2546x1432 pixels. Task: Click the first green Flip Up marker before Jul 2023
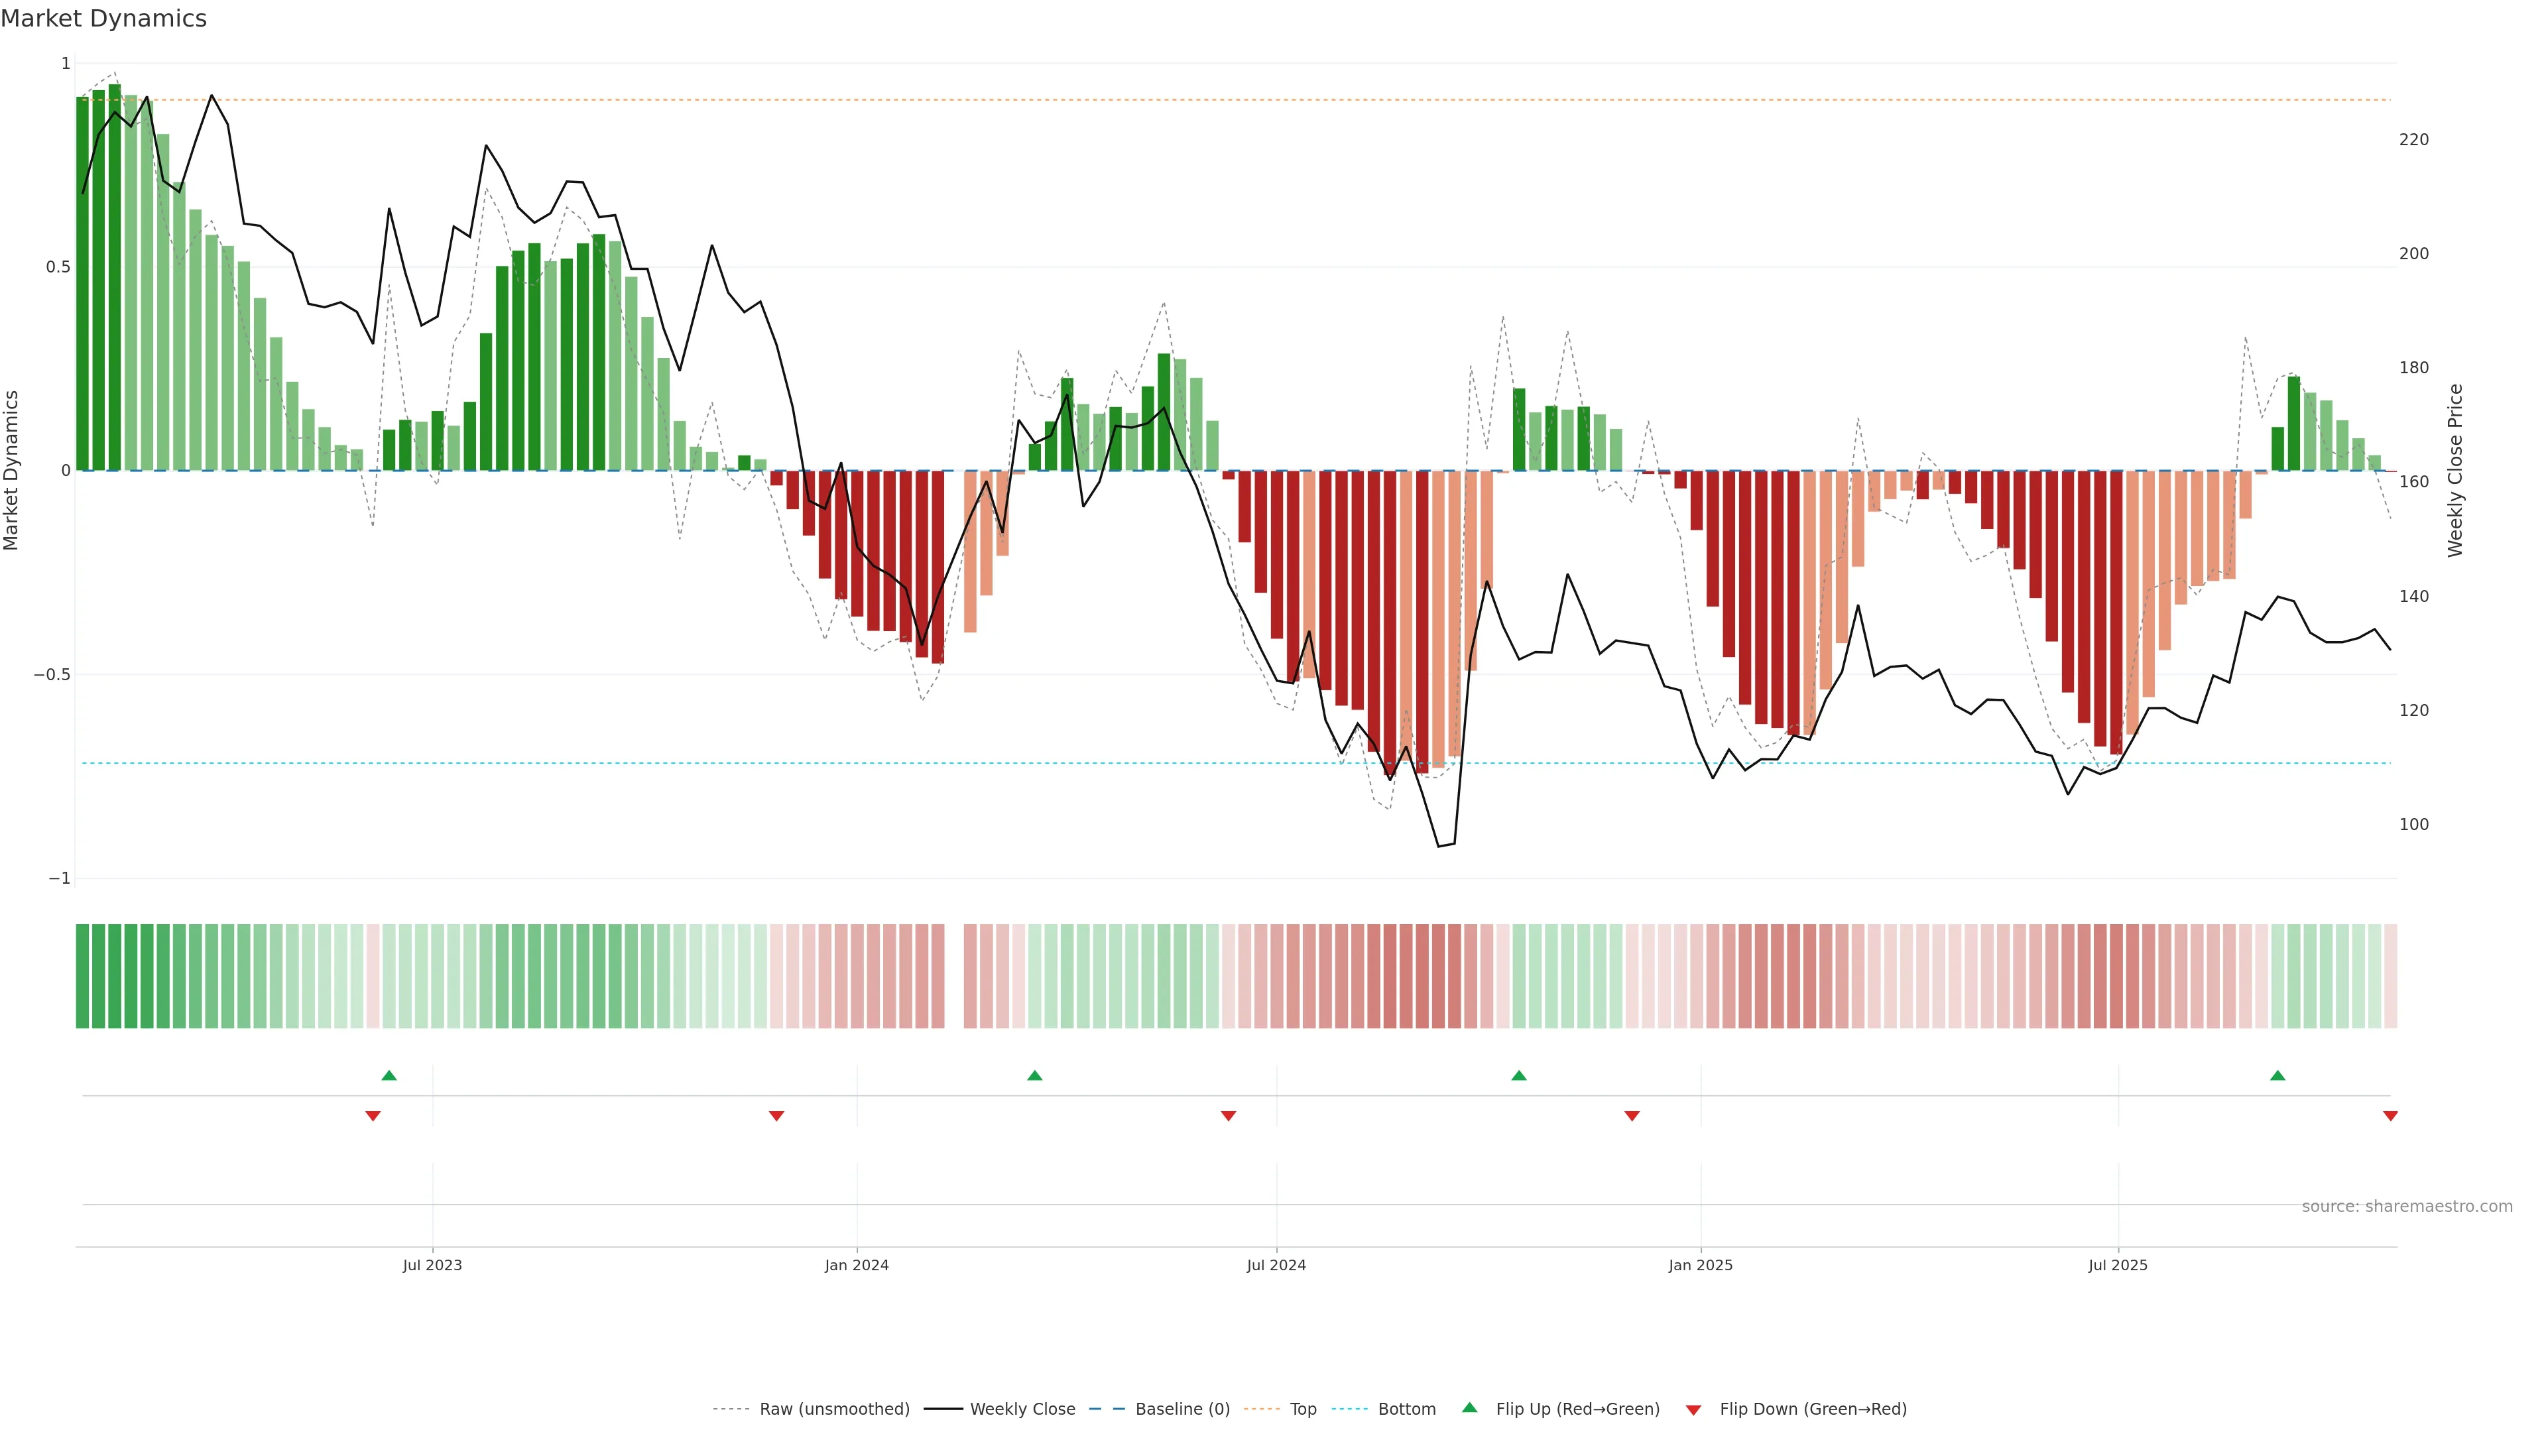tap(389, 1075)
